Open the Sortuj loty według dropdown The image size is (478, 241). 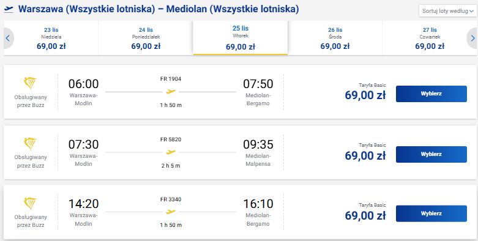(448, 11)
